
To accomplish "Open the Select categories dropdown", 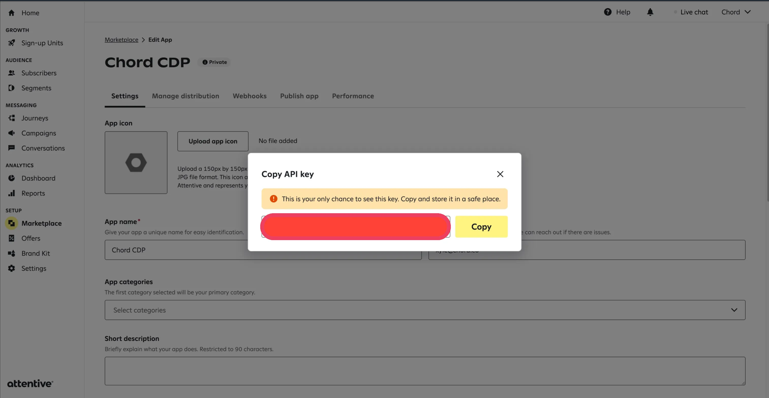I will (x=425, y=310).
